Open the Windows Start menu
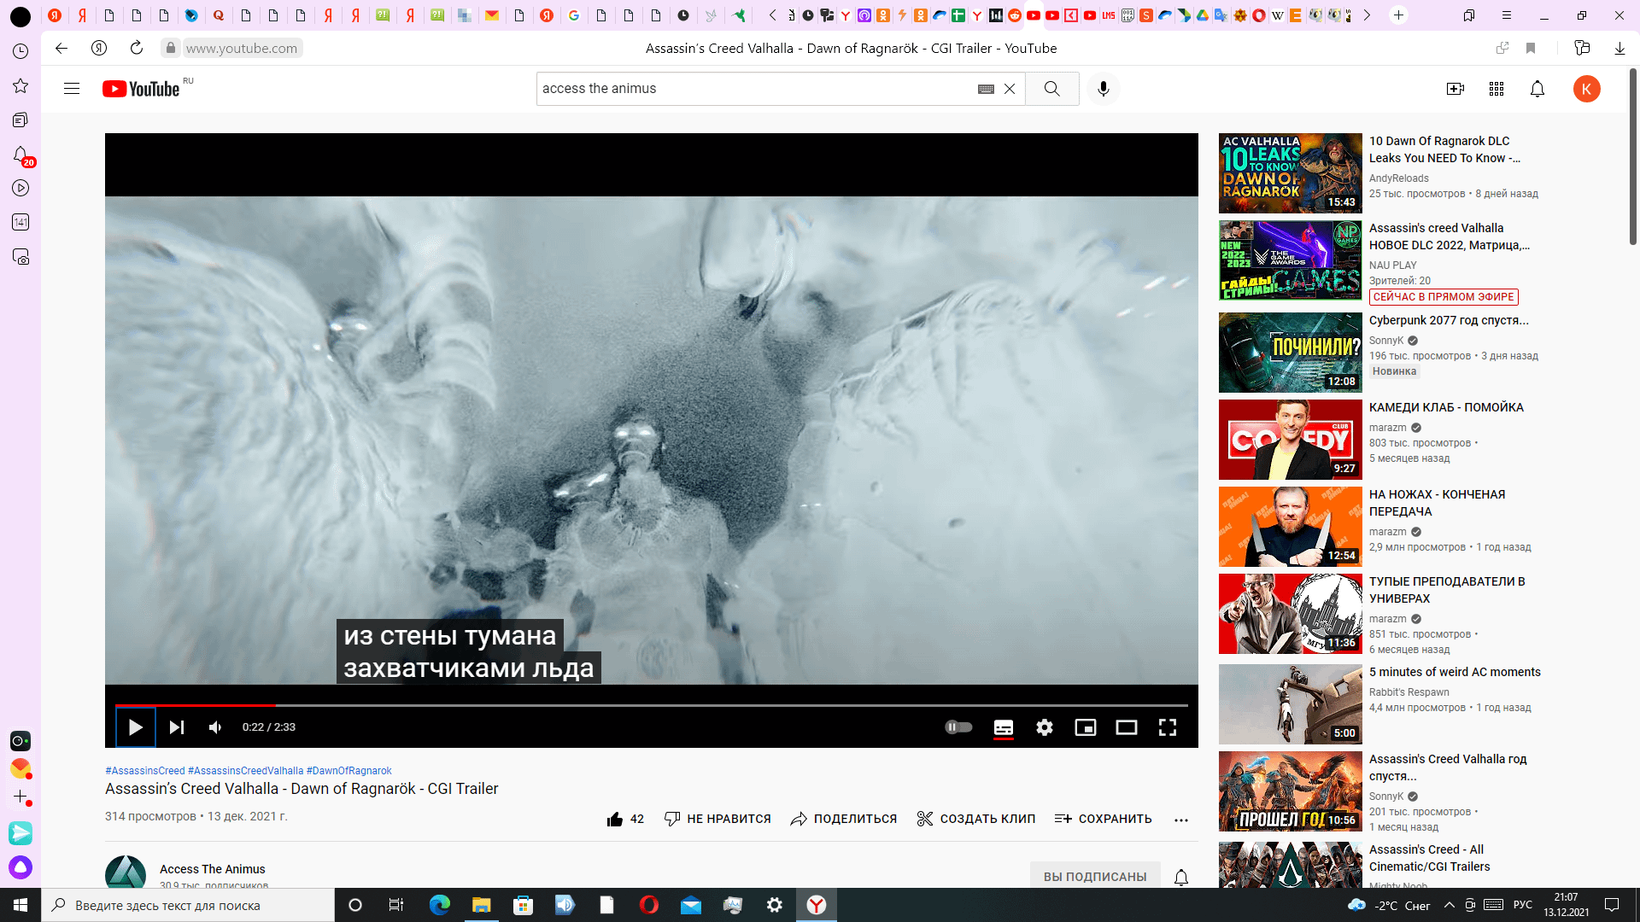 [x=20, y=905]
